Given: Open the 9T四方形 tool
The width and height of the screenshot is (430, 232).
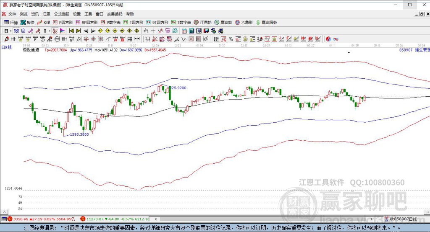Looking at the screenshot, I should tap(157, 23).
